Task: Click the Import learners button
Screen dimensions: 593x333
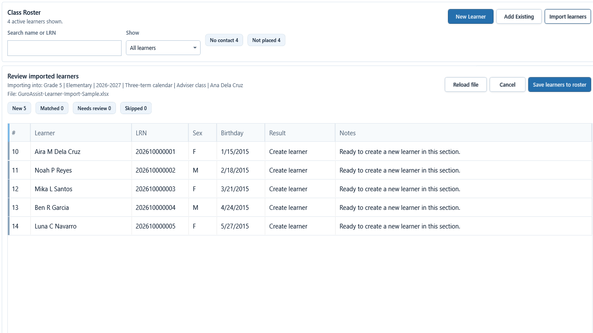Action: [567, 16]
